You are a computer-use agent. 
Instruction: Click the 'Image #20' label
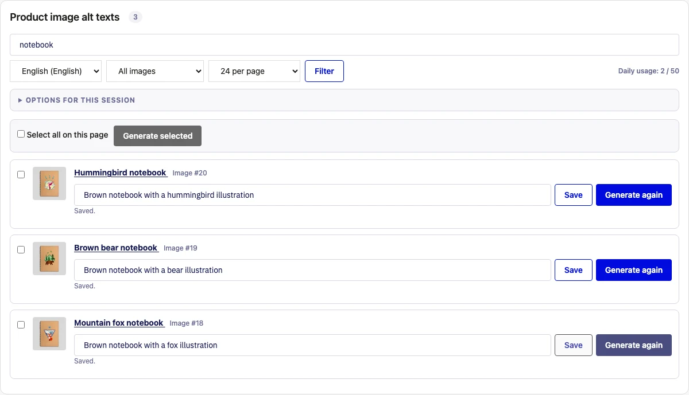[190, 173]
